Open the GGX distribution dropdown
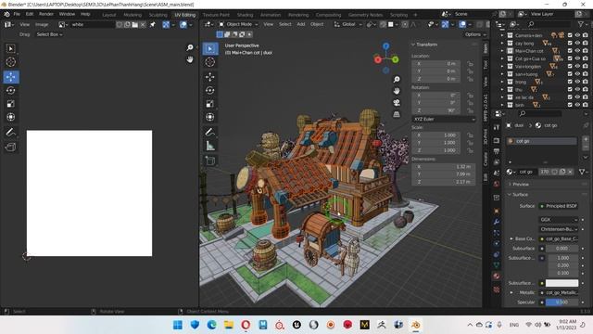 pyautogui.click(x=559, y=220)
